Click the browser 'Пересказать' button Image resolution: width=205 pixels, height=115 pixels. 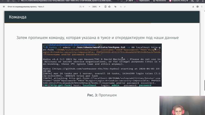143,1
